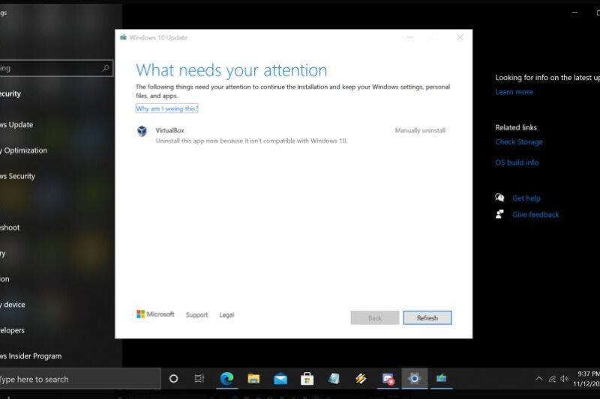Open the OS build info link
Screen dimensions: 600x399
(x=517, y=162)
